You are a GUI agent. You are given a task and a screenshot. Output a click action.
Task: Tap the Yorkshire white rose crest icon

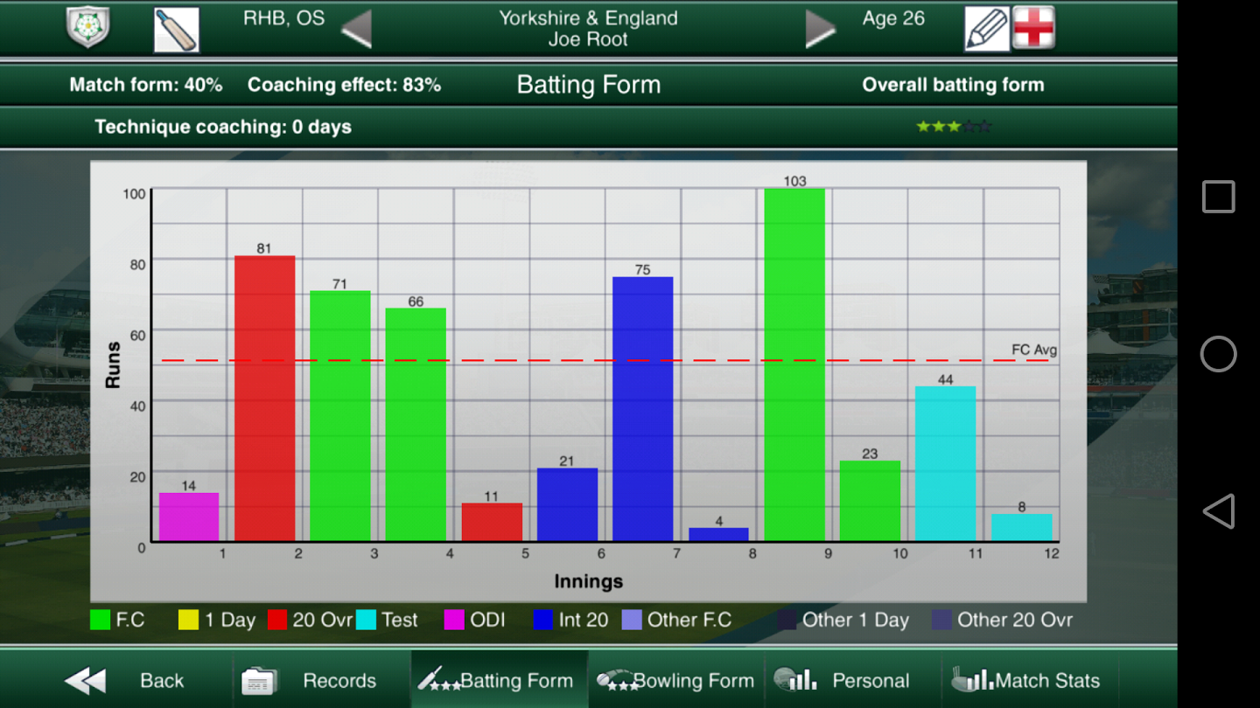(x=87, y=28)
